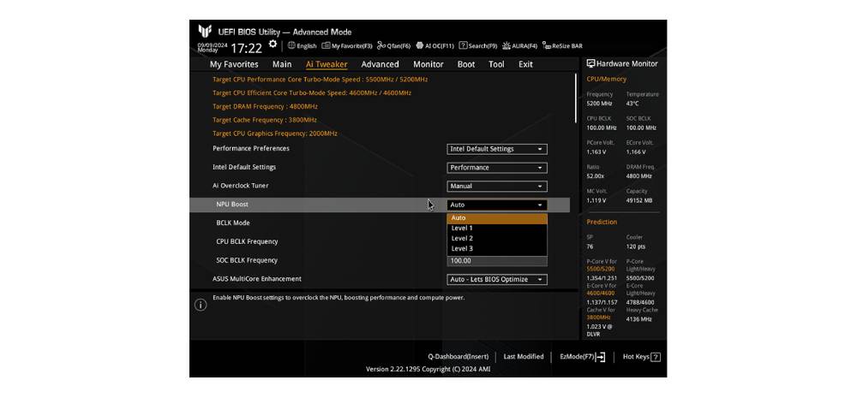The image size is (857, 398).
Task: Toggle ReSize BAR option
Action: (562, 46)
